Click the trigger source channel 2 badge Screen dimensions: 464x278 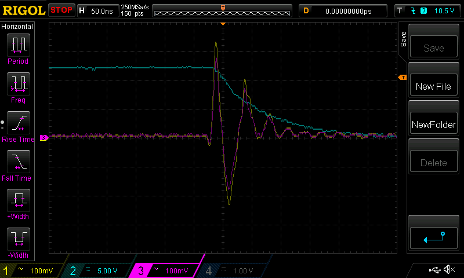click(424, 11)
